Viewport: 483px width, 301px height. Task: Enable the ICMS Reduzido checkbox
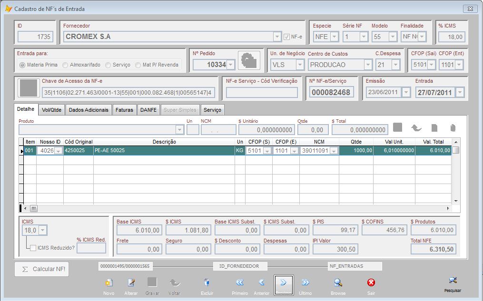coord(33,248)
